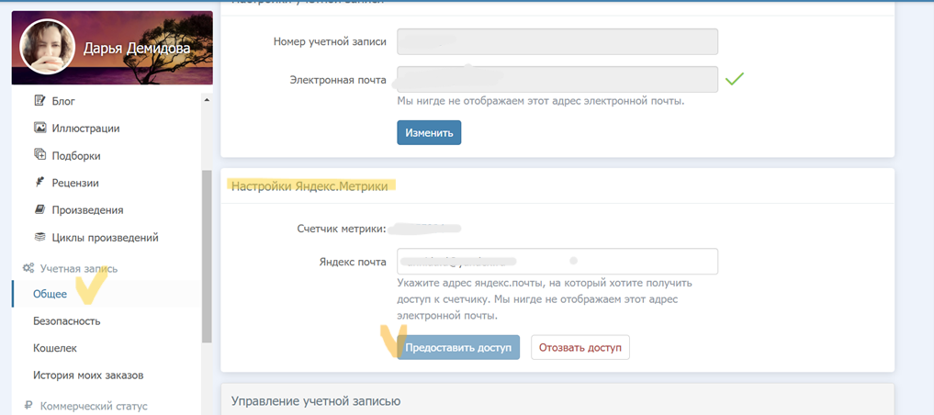
Task: Click the Подборки collection icon
Action: (40, 155)
